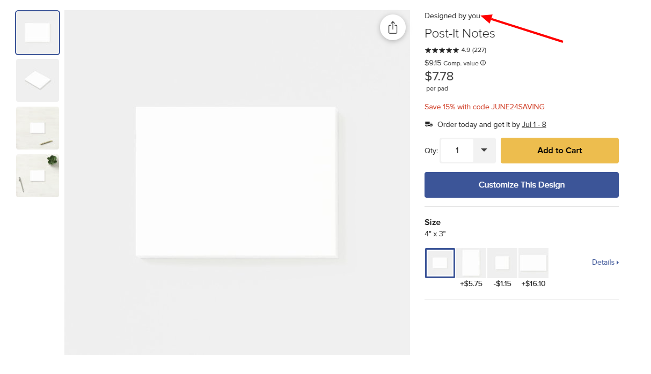
Task: Choose the size option discounted -$1.15
Action: point(502,263)
